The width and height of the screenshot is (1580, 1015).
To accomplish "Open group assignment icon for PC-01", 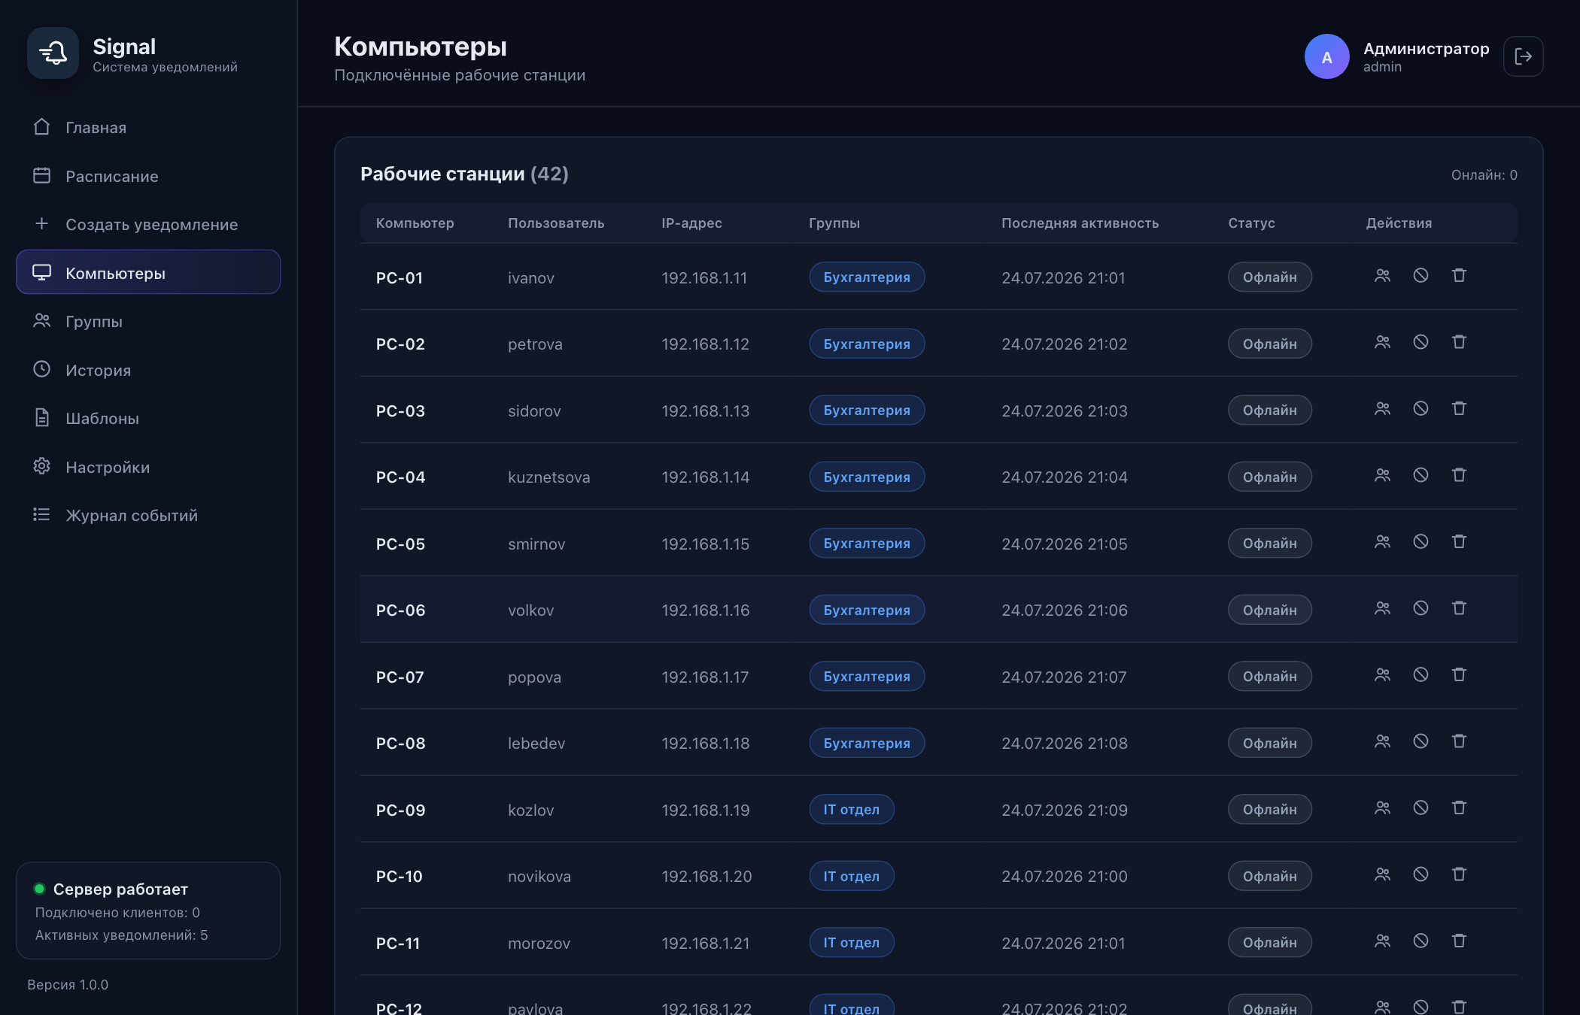I will point(1382,276).
